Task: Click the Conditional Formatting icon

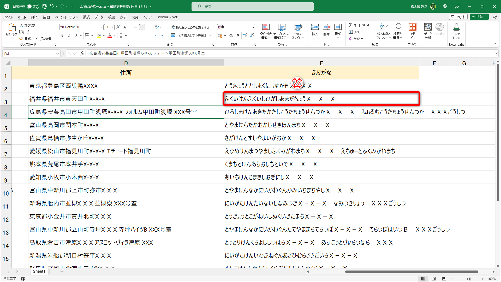Action: tap(266, 27)
